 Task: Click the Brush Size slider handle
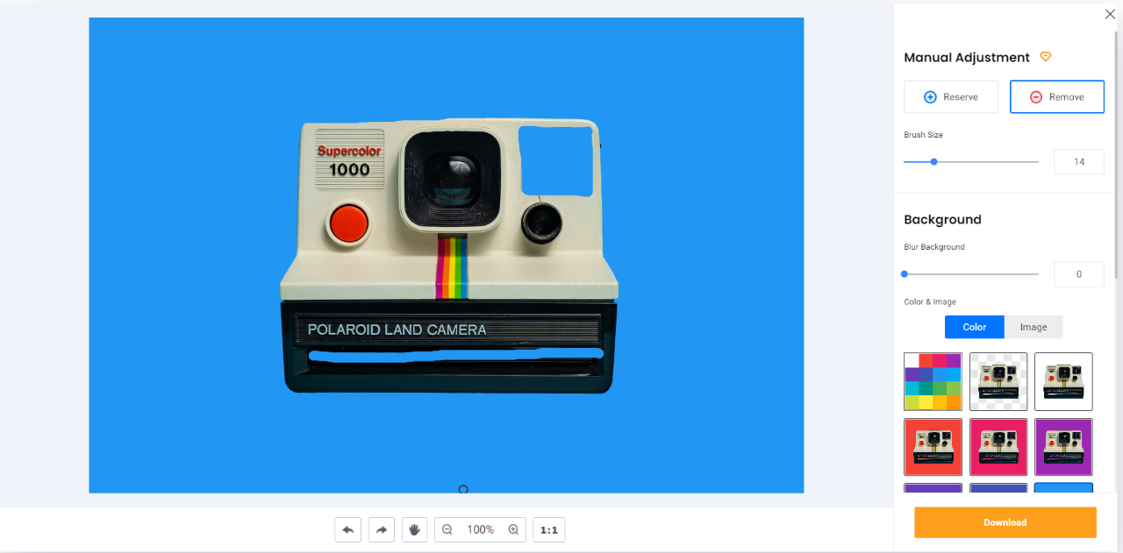(x=934, y=161)
